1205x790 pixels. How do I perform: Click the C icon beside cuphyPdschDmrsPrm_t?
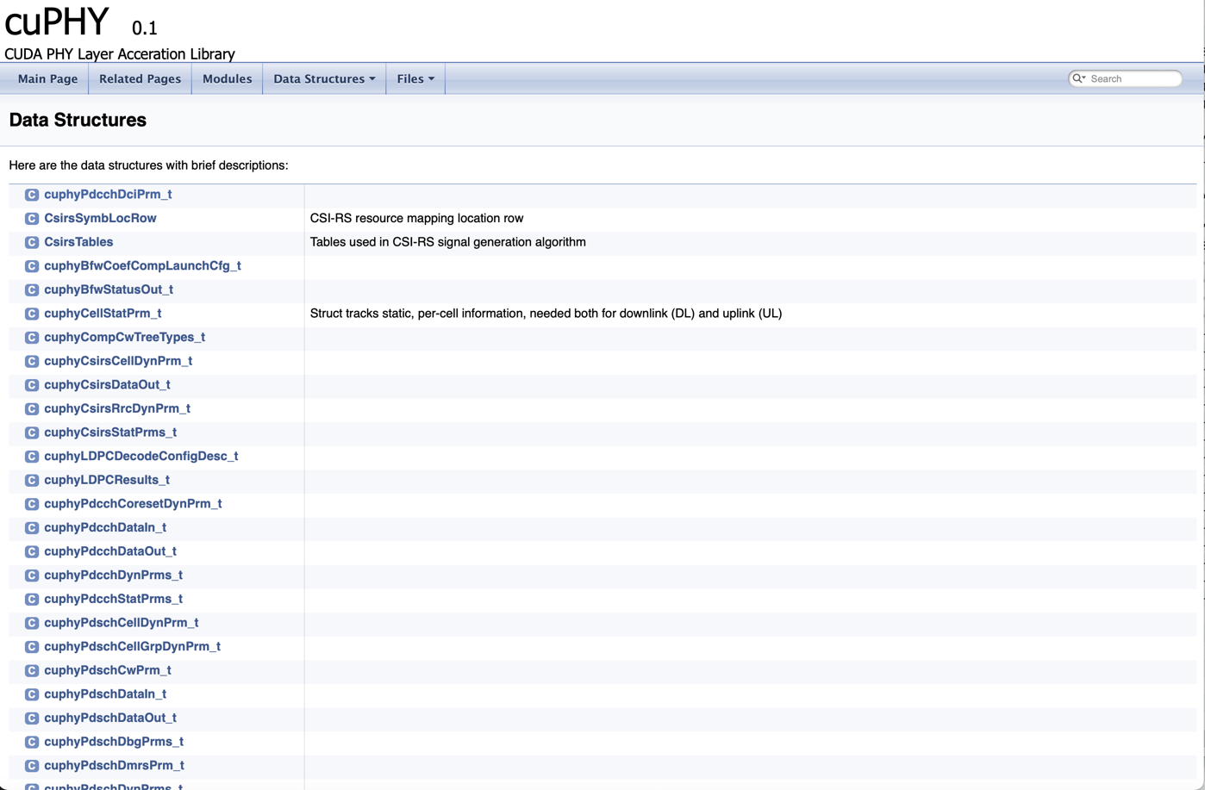point(31,765)
